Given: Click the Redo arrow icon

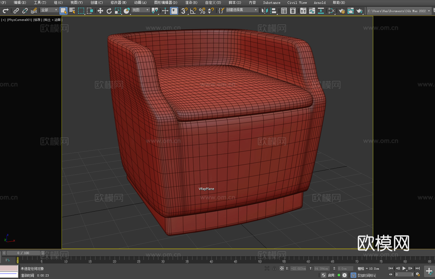Looking at the screenshot, I should [x=5, y=11].
